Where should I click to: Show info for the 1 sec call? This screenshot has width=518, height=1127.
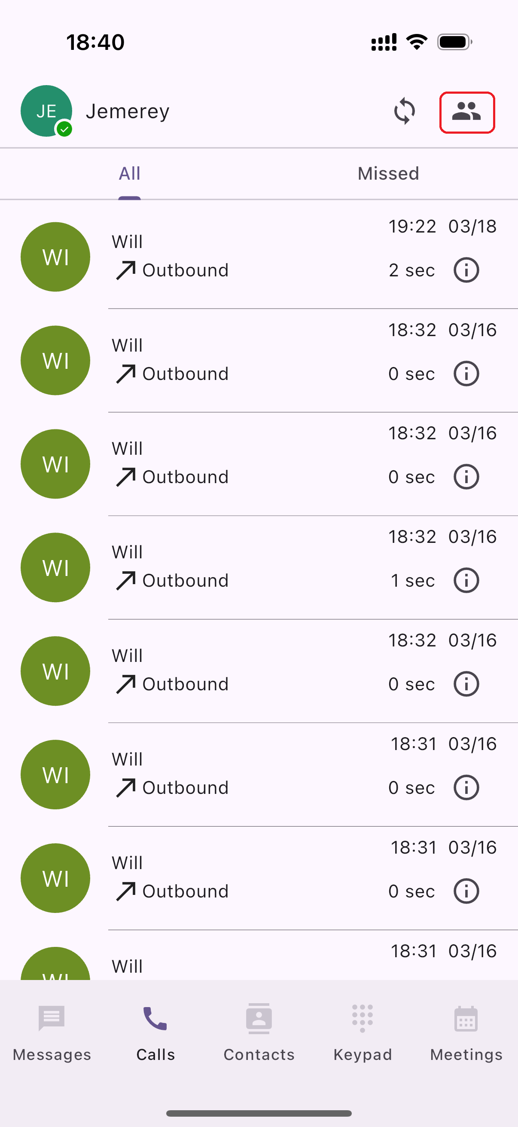click(466, 581)
